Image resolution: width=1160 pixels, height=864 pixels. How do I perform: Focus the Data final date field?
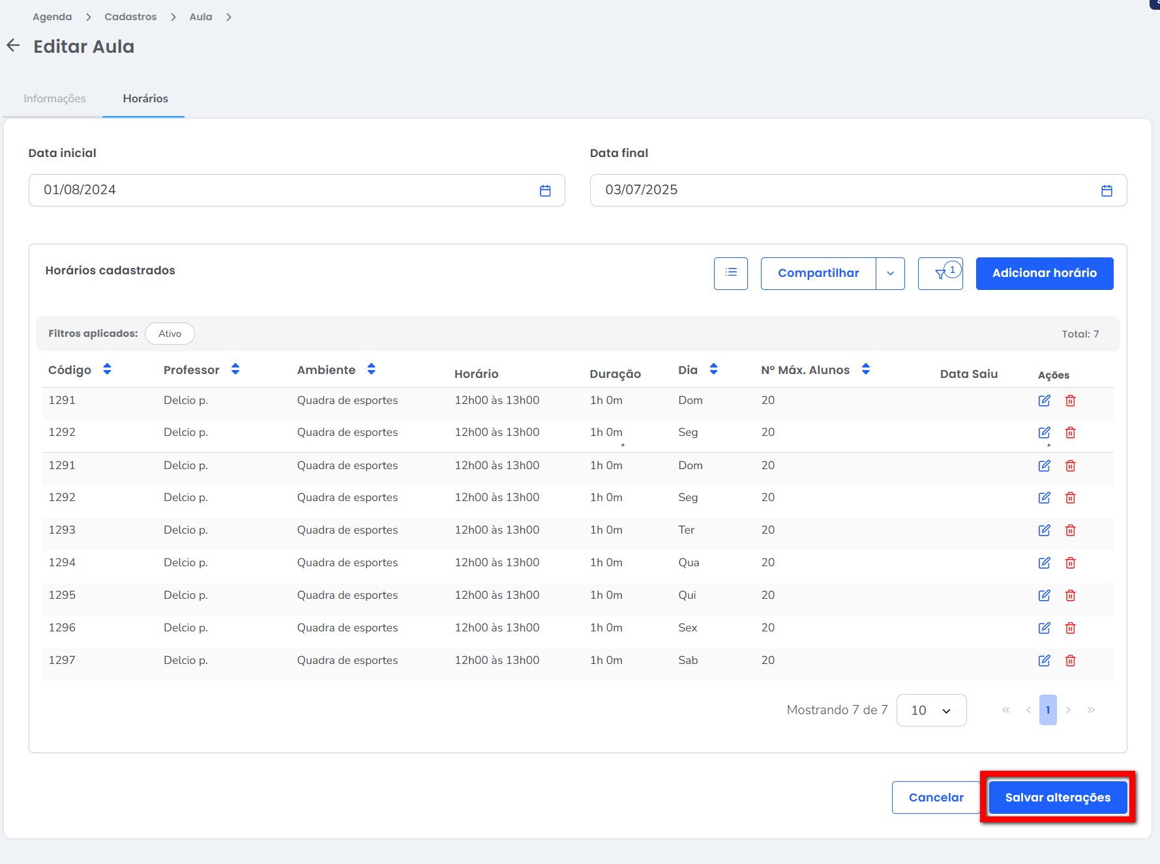point(858,190)
